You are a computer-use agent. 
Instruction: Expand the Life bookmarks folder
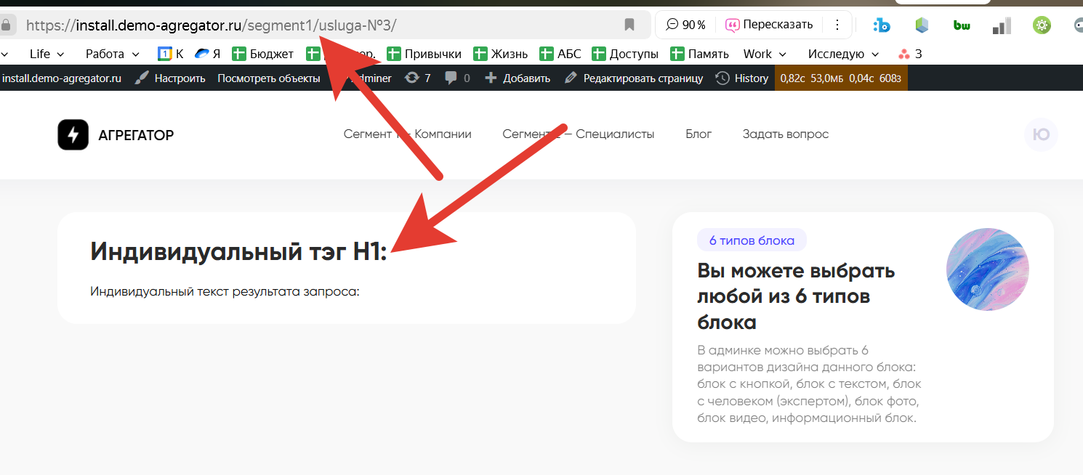pyautogui.click(x=47, y=54)
